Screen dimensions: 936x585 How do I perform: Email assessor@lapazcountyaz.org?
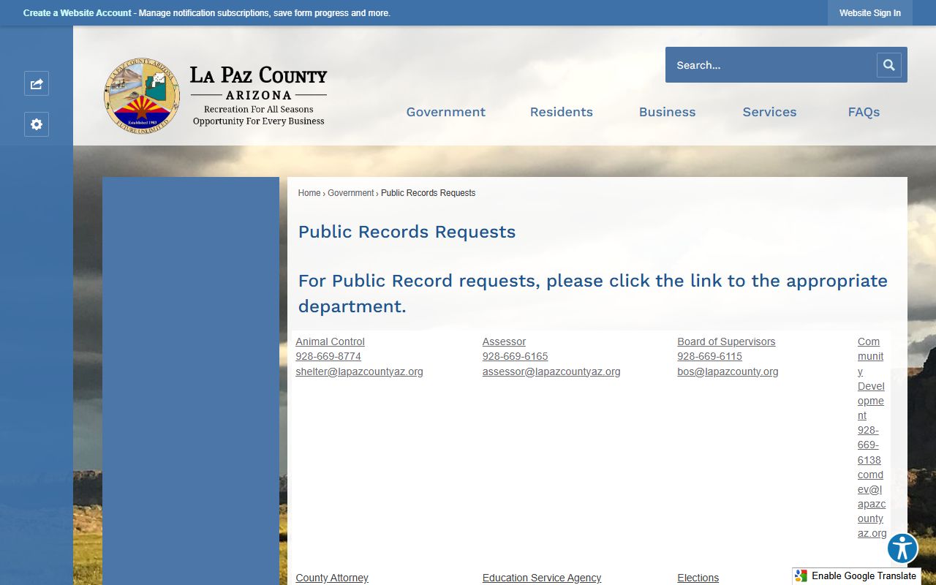click(x=551, y=371)
